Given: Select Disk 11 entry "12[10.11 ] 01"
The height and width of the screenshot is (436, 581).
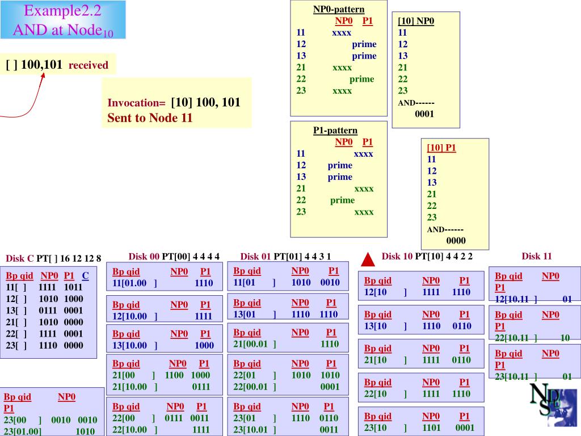Looking at the screenshot, I should [533, 299].
